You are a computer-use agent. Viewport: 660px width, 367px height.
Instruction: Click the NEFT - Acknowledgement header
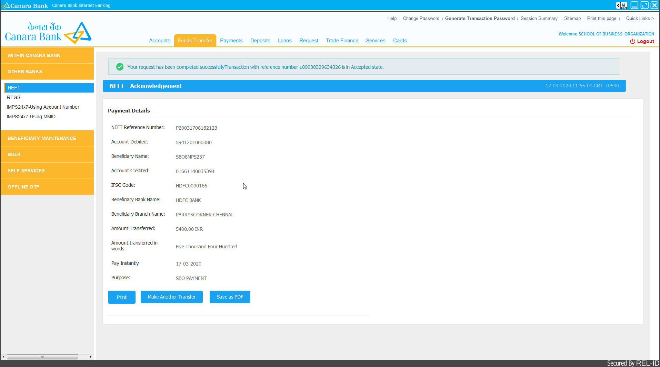coord(146,86)
